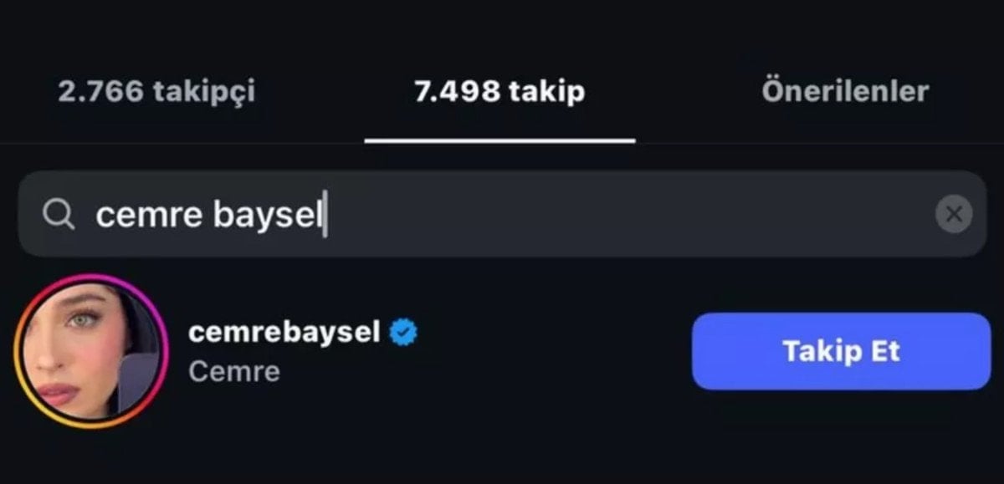Select the cemrebaysel search result row

[x=502, y=351]
